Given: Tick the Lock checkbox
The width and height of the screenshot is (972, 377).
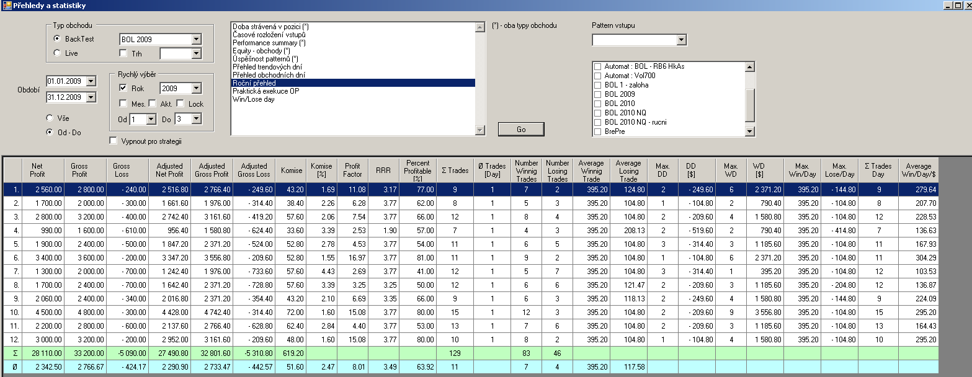Looking at the screenshot, I should 180,104.
